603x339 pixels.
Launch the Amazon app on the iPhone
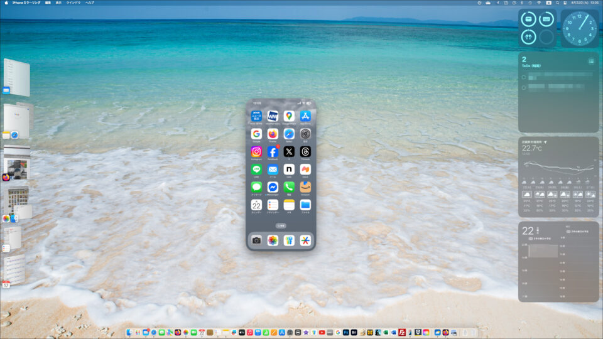pos(305,187)
